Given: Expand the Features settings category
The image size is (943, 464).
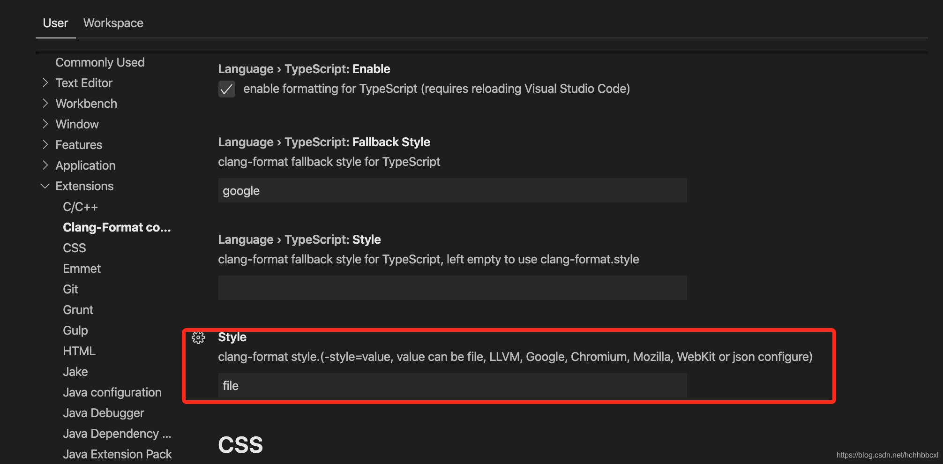Looking at the screenshot, I should tap(79, 144).
